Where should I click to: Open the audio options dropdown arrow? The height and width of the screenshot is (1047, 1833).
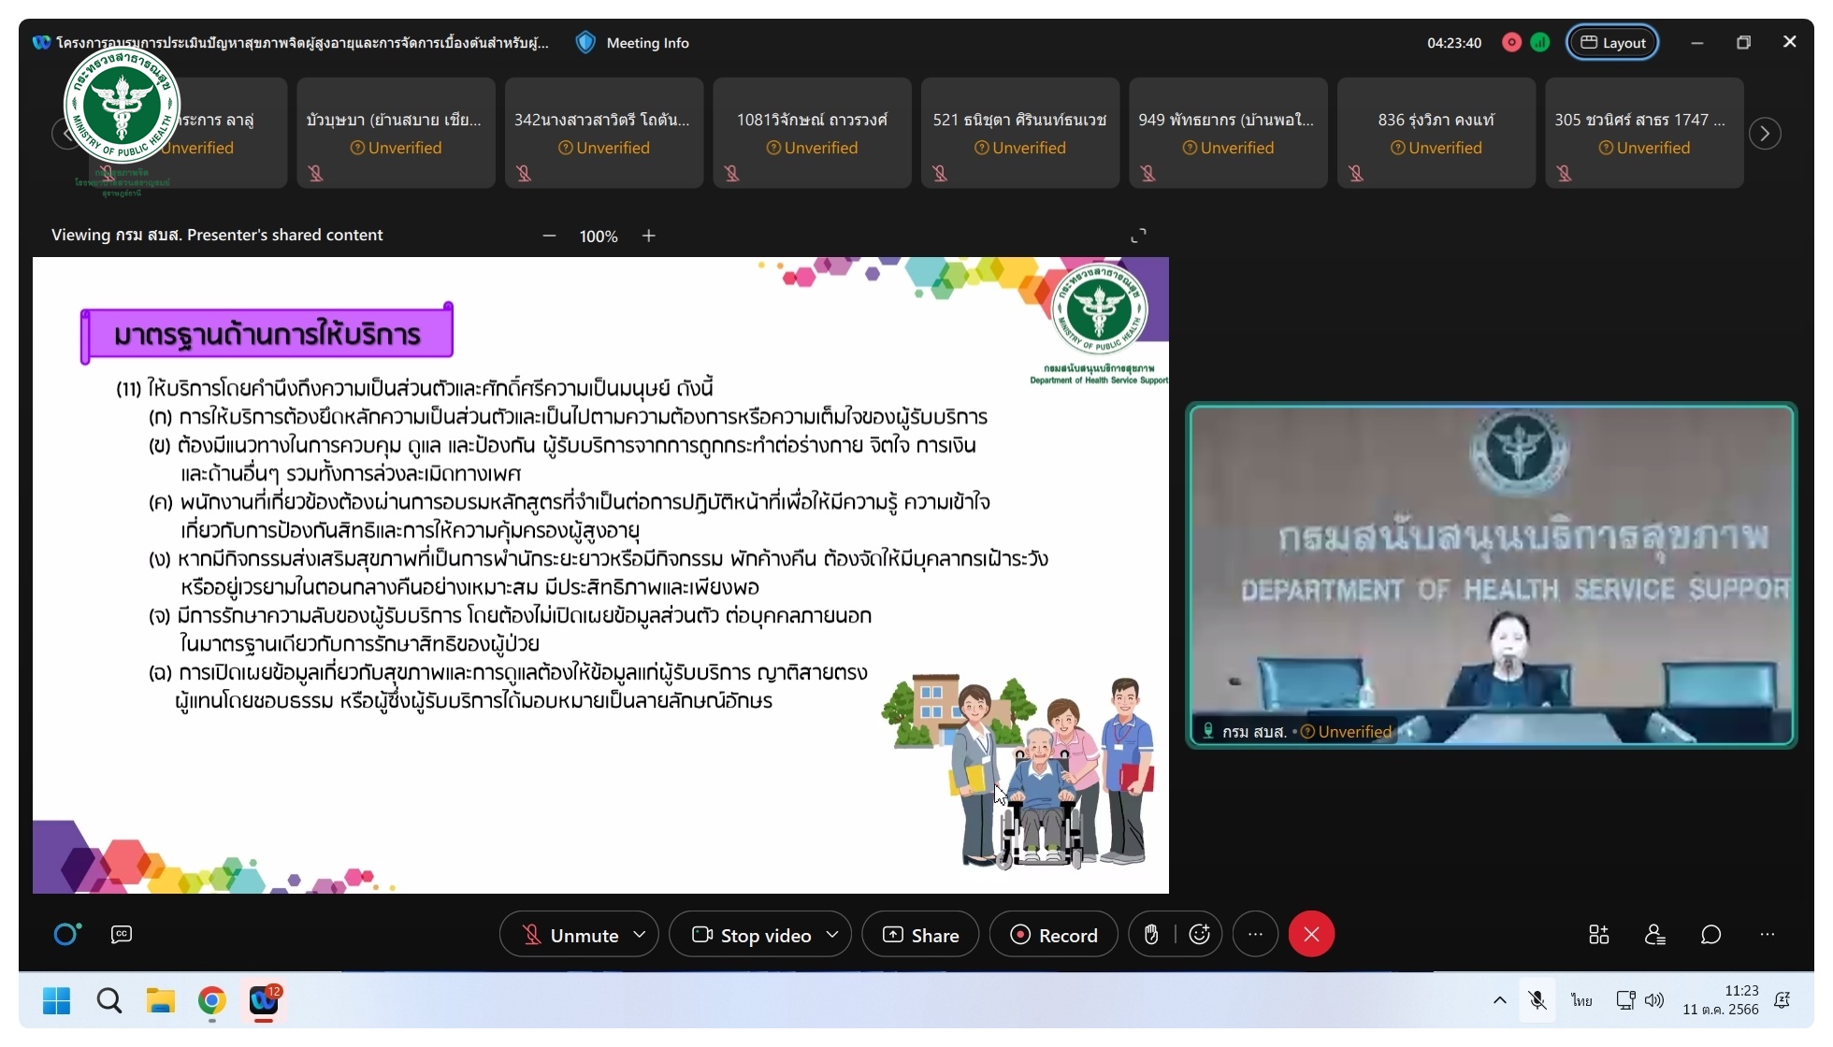[x=640, y=935]
